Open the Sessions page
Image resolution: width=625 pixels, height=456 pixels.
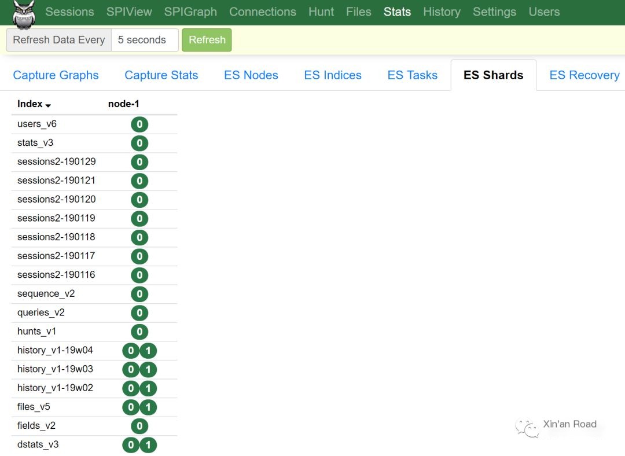point(70,12)
